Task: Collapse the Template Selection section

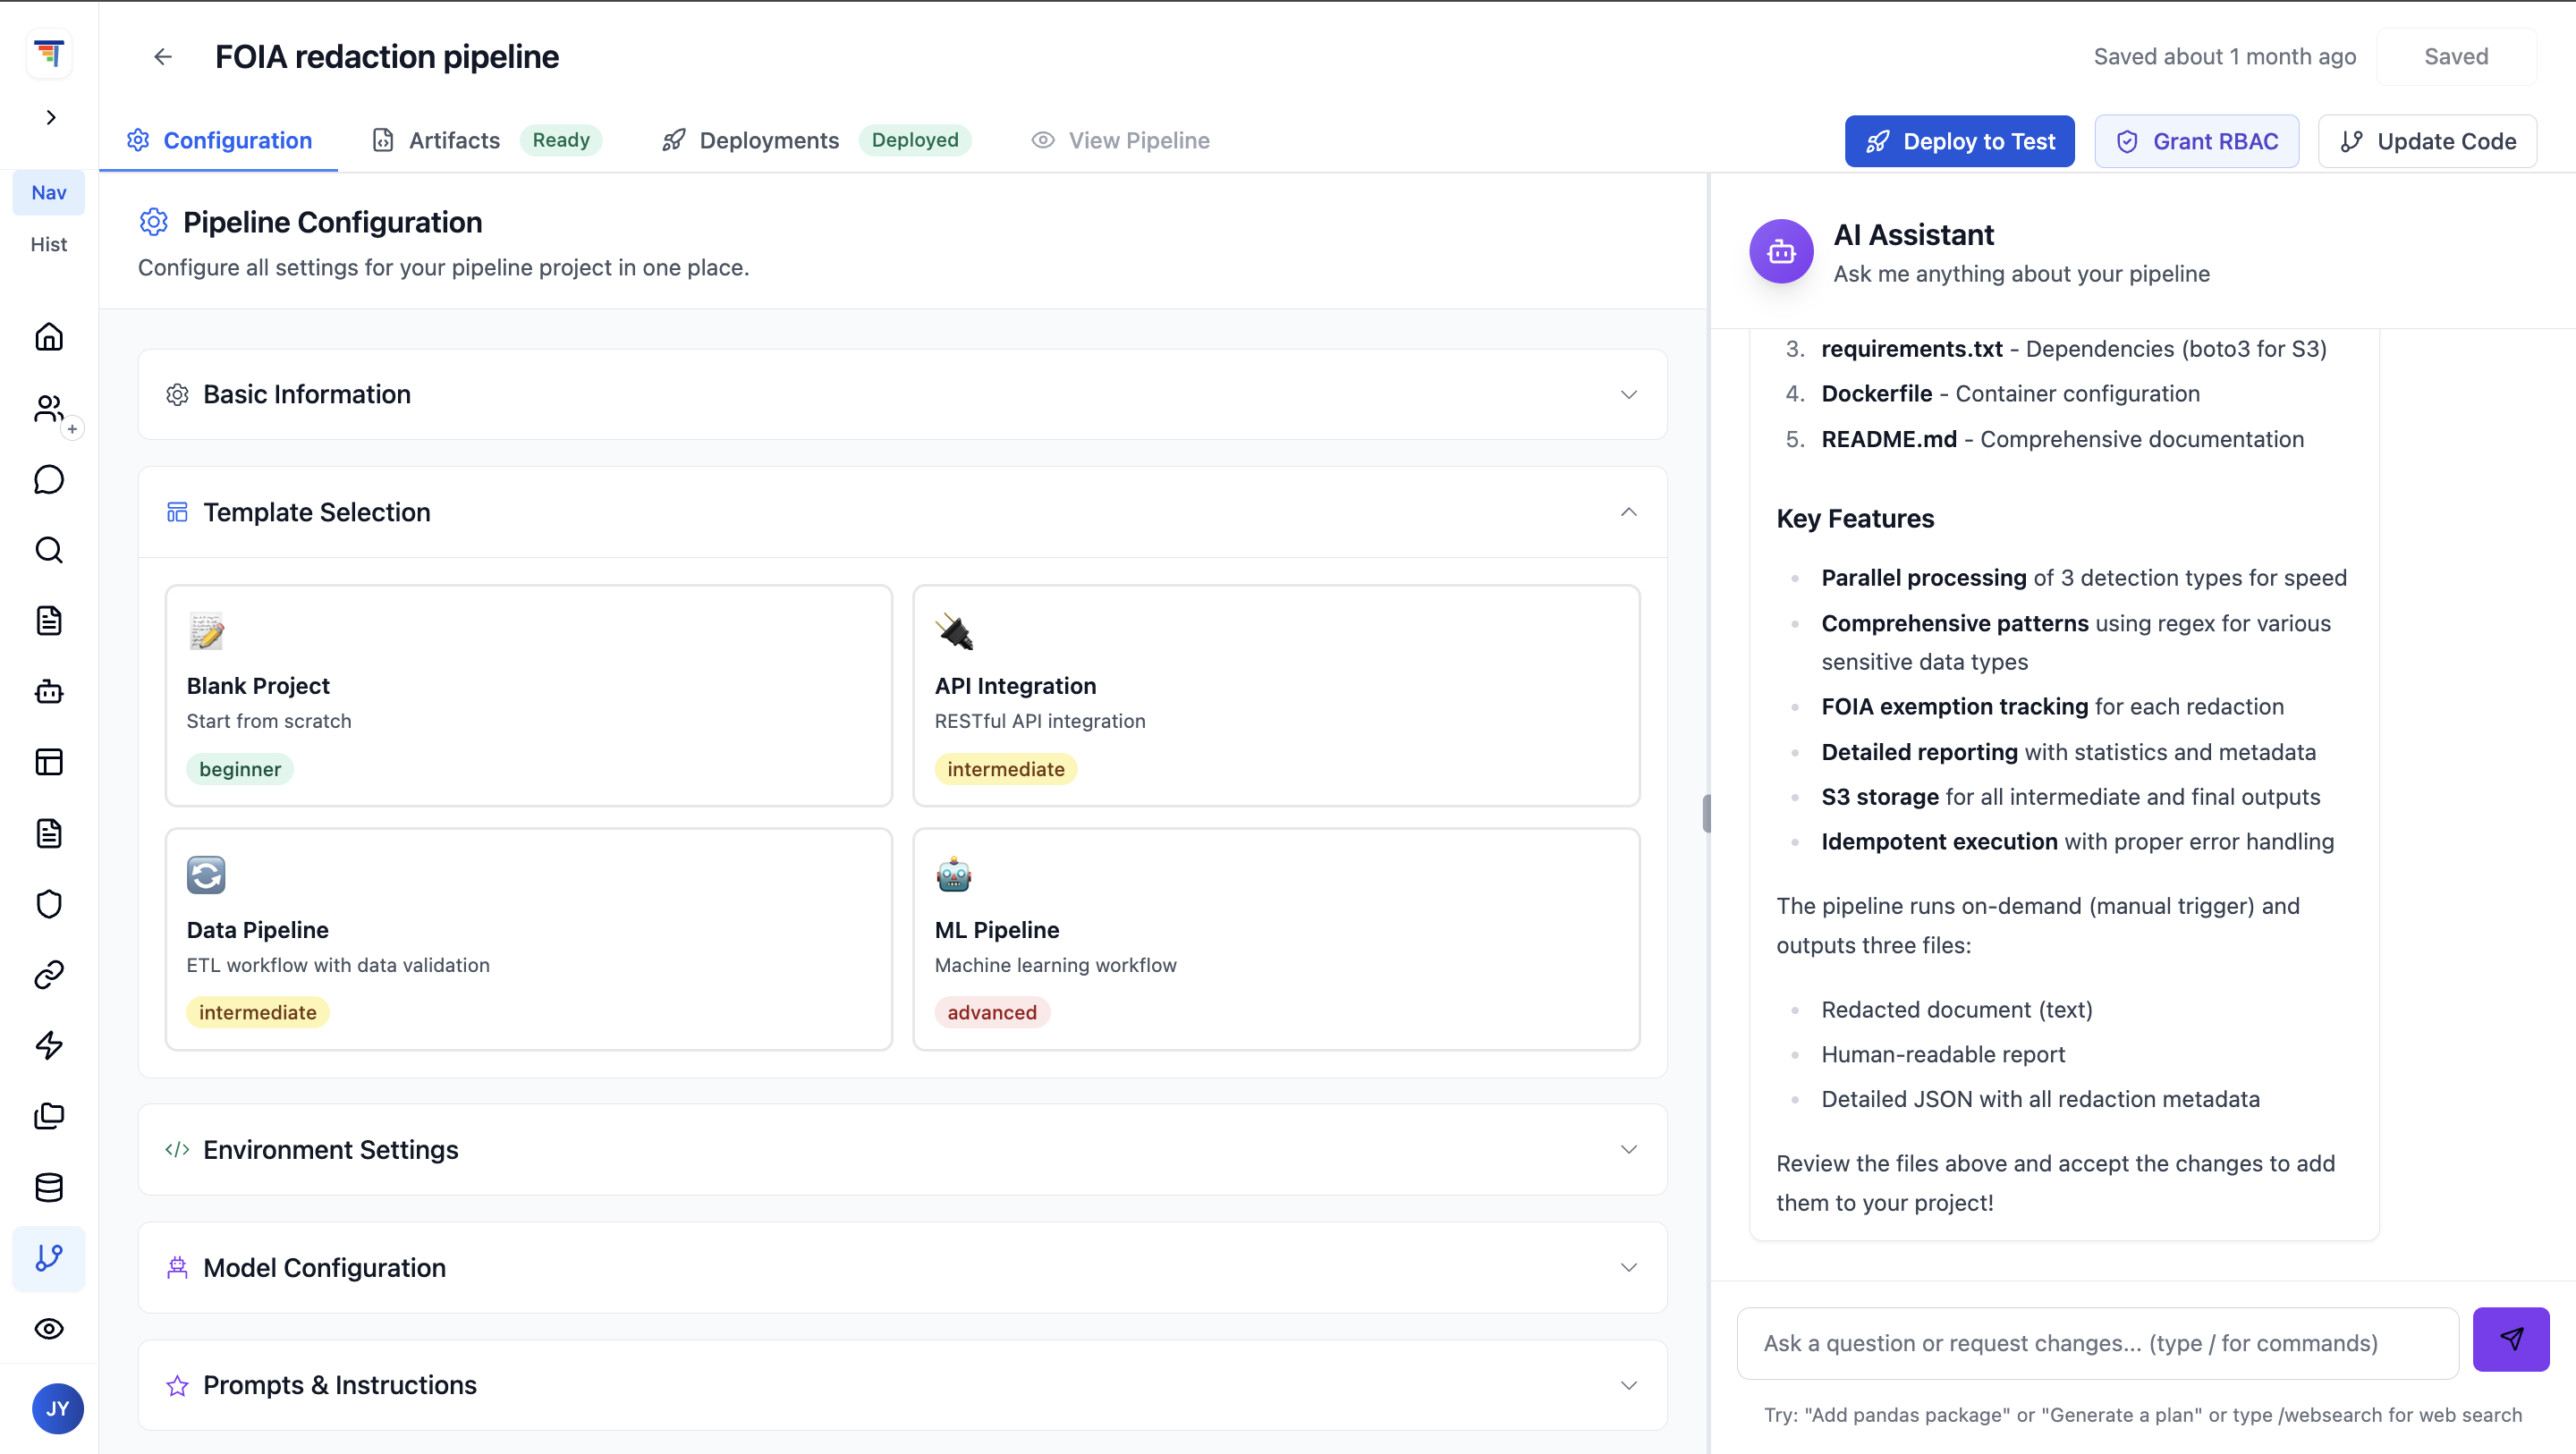Action: tap(902, 512)
